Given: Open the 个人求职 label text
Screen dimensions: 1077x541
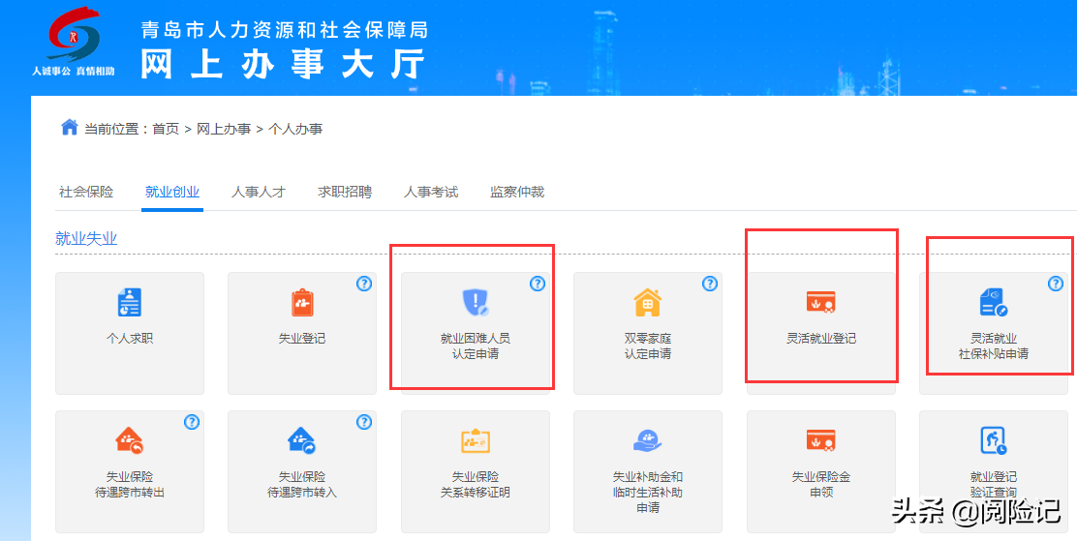Looking at the screenshot, I should (129, 339).
